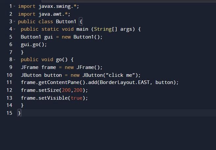Click line number 2 in the gutter
Screen dimensions: 216x150
click(11, 14)
